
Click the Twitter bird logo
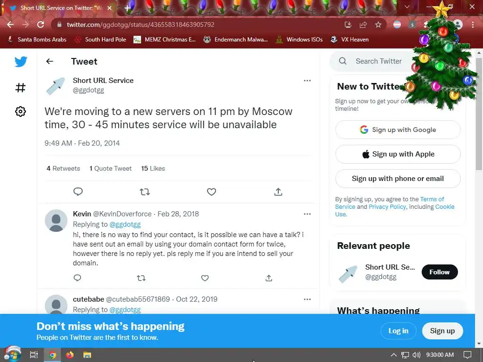click(21, 62)
